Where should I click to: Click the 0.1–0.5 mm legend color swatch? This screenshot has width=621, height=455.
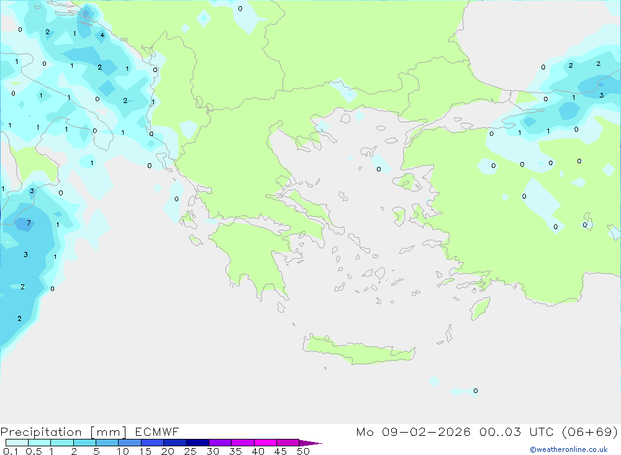click(x=17, y=443)
